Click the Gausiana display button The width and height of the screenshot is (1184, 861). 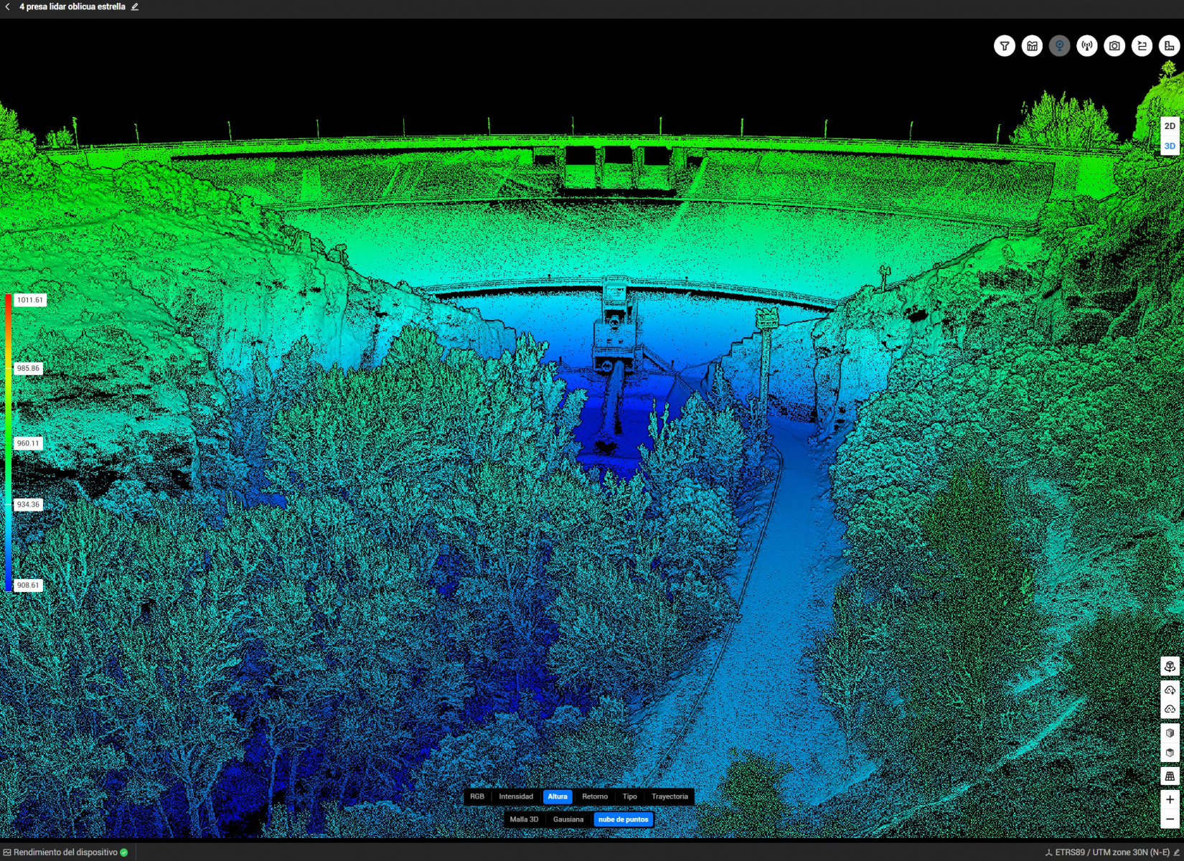click(x=568, y=819)
